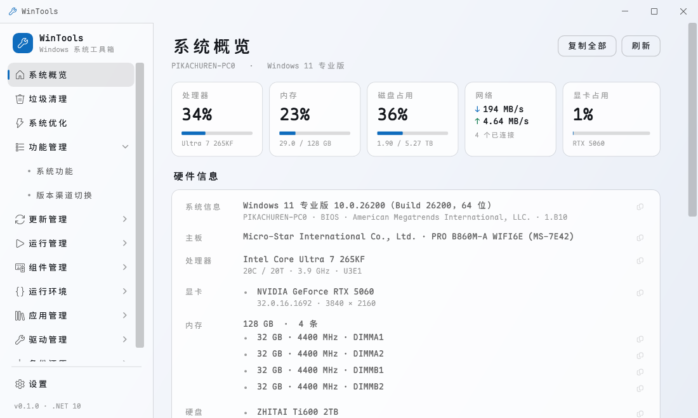Viewport: 698px width, 418px height.
Task: Click the list icon beside 功能管理
Action: point(20,146)
